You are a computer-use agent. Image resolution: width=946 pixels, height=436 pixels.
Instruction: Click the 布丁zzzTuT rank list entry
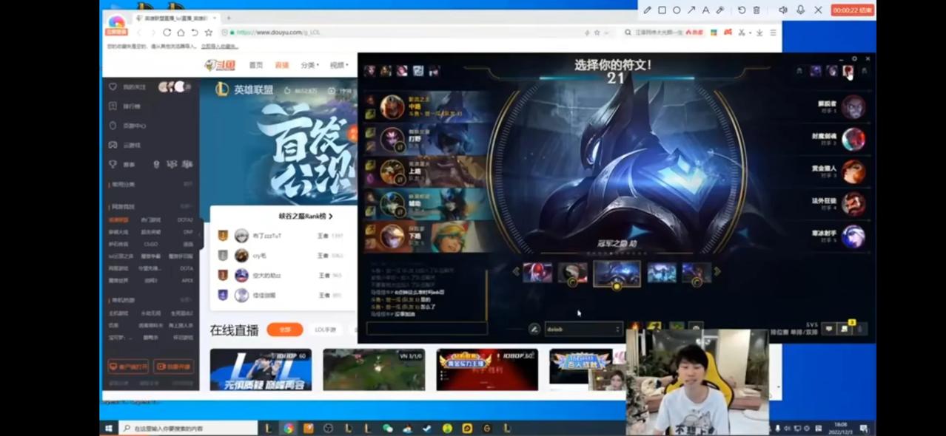281,236
